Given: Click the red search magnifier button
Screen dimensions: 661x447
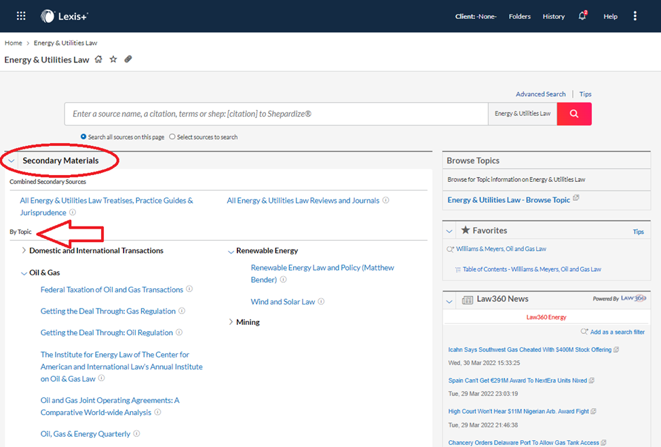Looking at the screenshot, I should 574,114.
